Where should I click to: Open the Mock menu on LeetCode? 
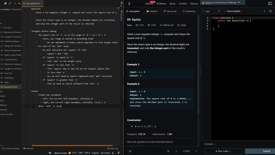(172, 3)
